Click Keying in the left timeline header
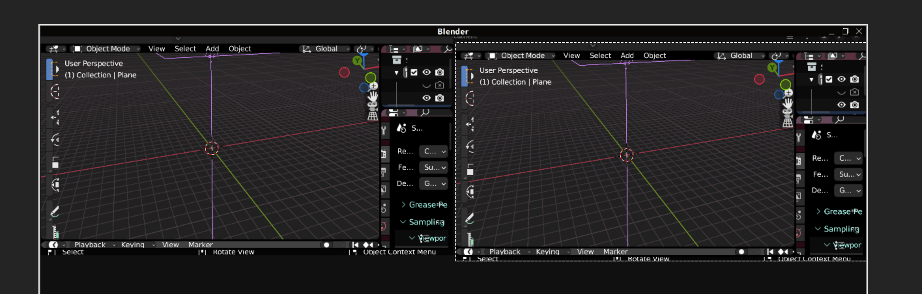The width and height of the screenshot is (922, 294). [132, 245]
